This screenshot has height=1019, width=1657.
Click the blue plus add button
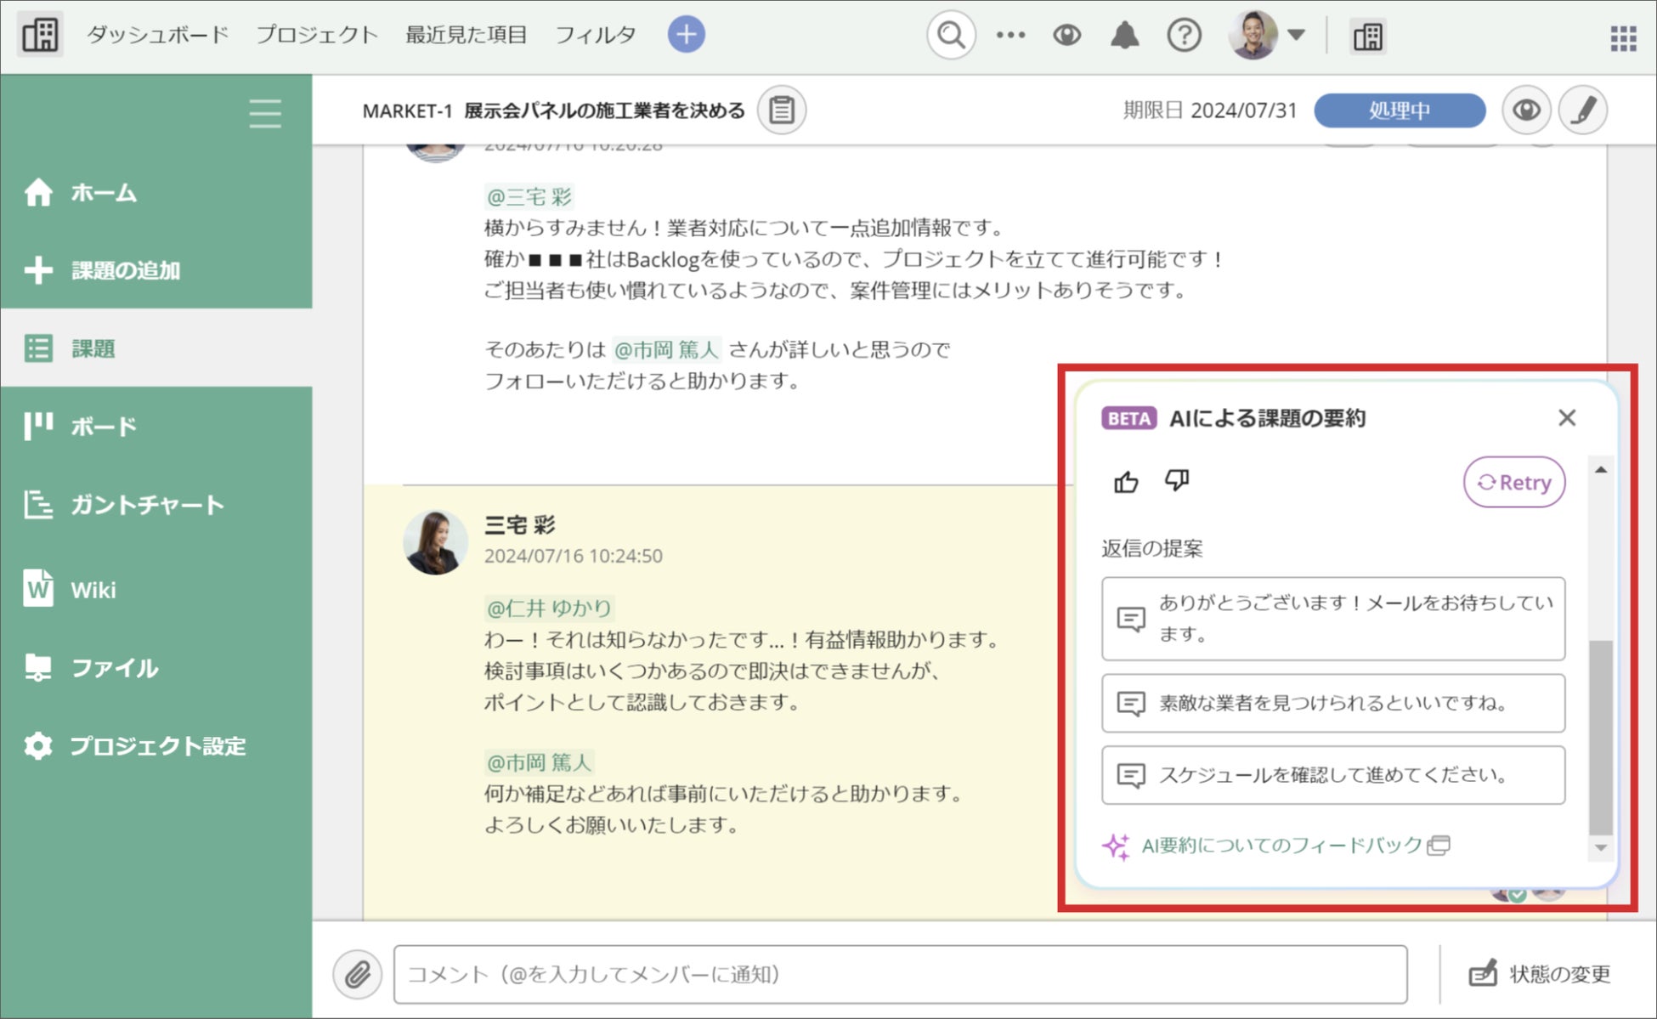click(x=686, y=35)
